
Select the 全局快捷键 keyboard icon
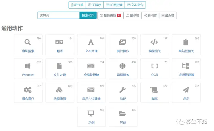click(91, 66)
